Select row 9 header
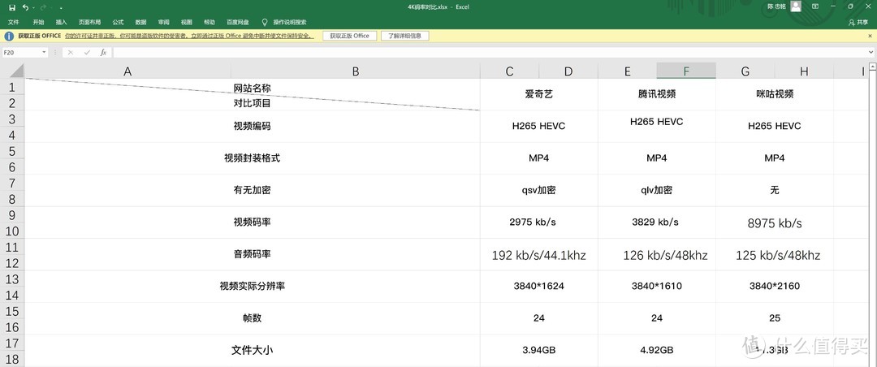 pos(13,215)
